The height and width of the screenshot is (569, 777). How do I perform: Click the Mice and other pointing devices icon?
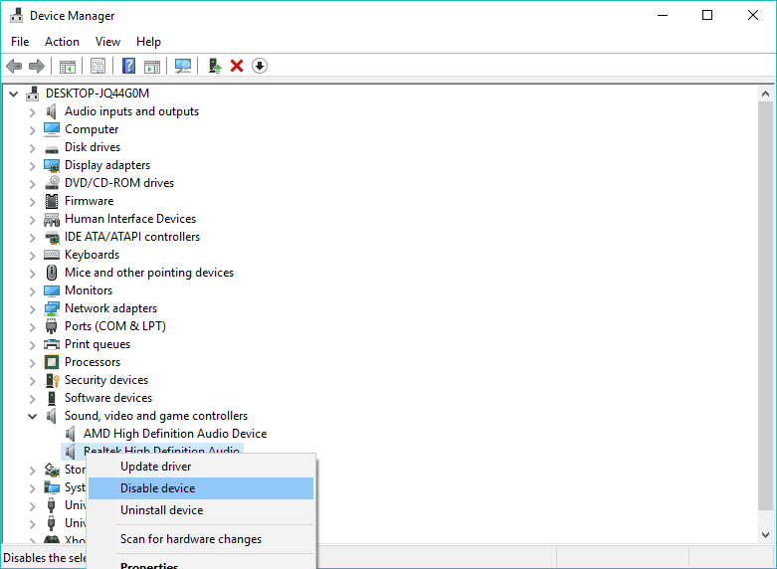52,273
